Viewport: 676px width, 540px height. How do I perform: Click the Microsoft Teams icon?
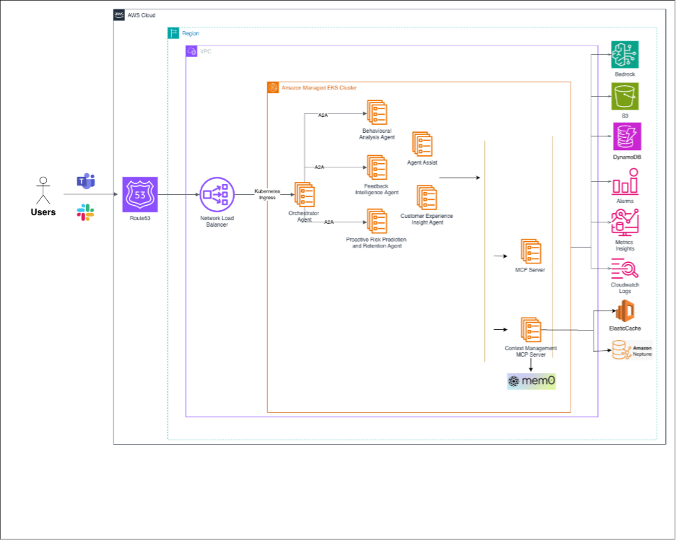click(x=87, y=183)
